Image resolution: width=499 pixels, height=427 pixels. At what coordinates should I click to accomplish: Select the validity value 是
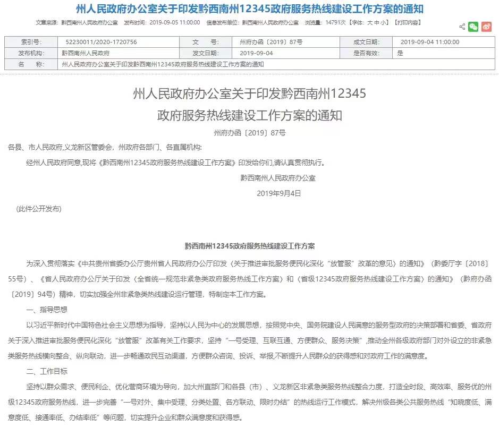point(400,53)
